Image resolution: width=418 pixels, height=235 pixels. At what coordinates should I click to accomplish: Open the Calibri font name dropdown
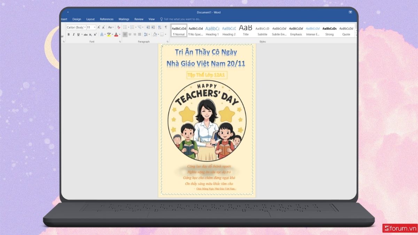pos(85,28)
